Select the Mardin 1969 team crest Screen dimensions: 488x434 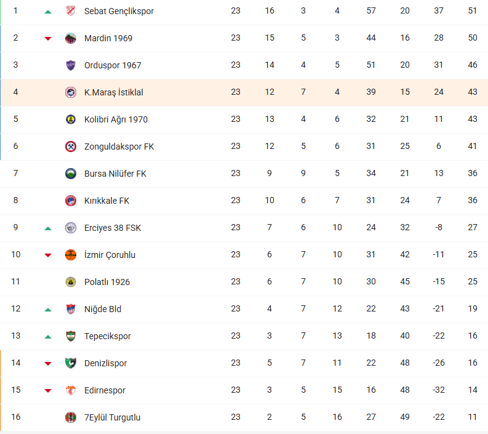(x=71, y=38)
